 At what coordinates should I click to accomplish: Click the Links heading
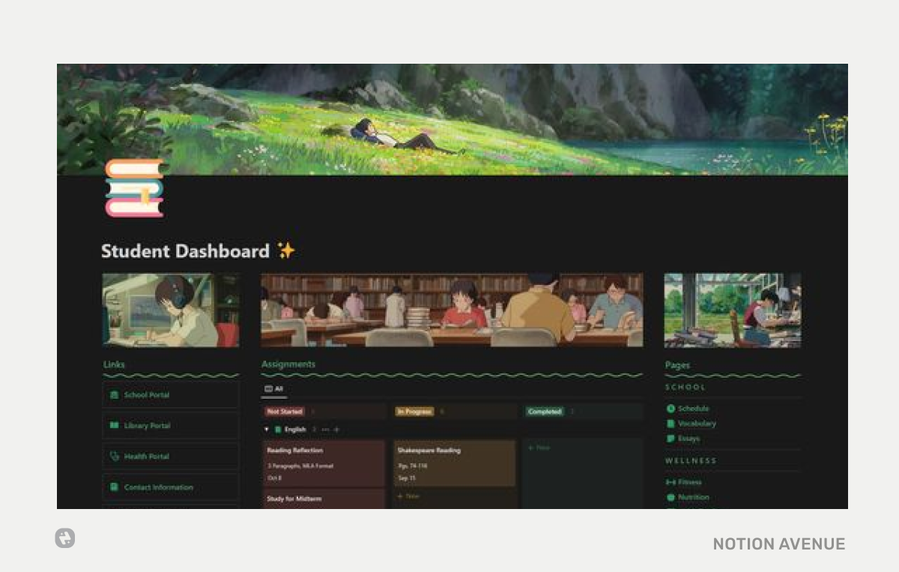pyautogui.click(x=114, y=365)
